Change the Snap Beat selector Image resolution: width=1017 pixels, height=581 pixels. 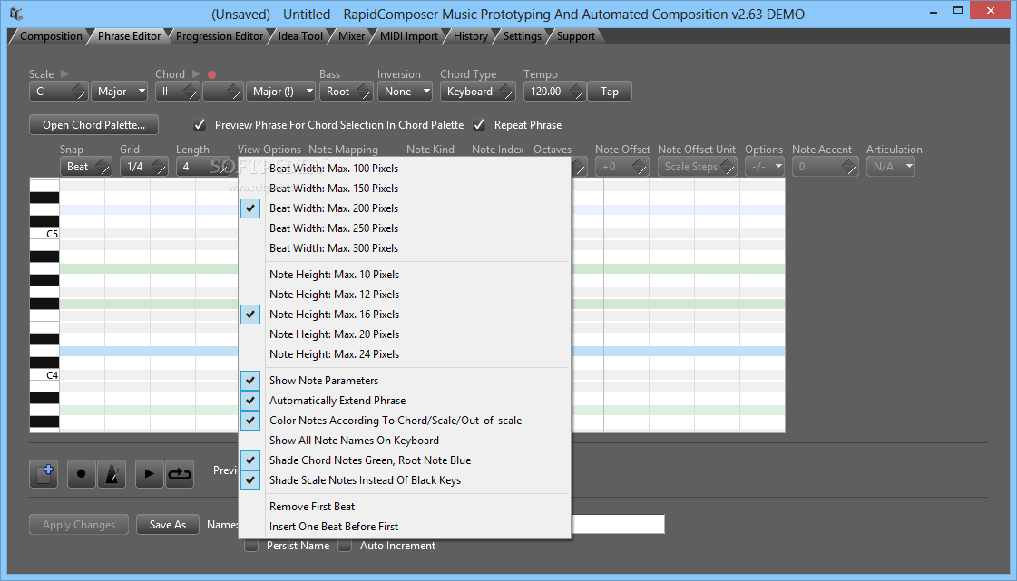tap(85, 167)
